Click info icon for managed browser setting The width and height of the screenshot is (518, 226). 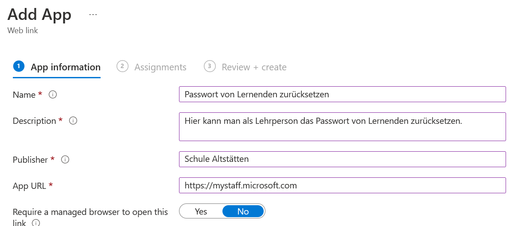(x=36, y=223)
